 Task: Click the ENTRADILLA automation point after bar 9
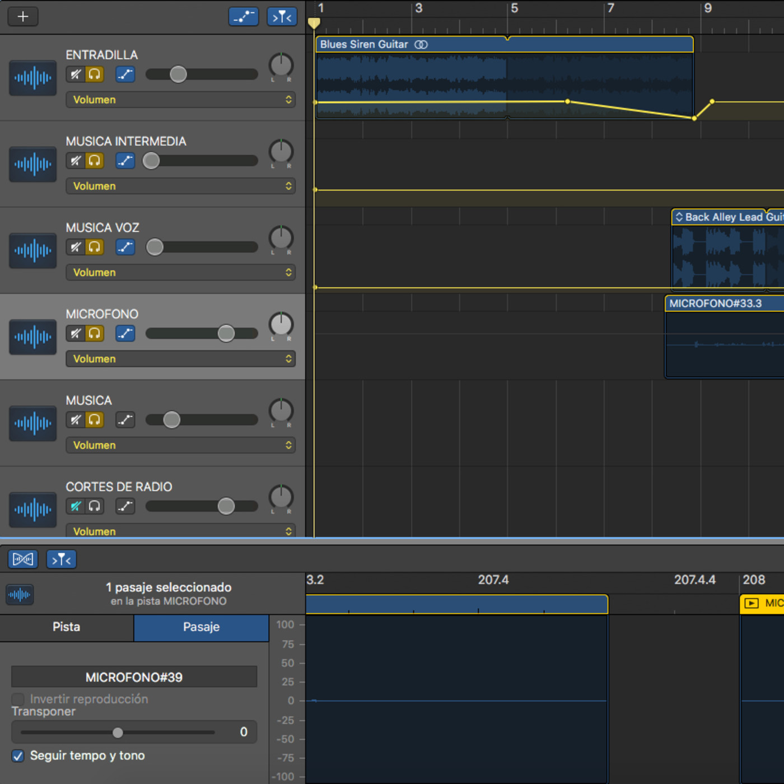click(712, 101)
